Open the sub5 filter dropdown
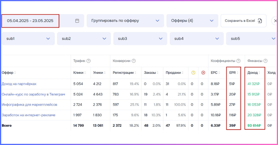 pyautogui.click(x=252, y=39)
